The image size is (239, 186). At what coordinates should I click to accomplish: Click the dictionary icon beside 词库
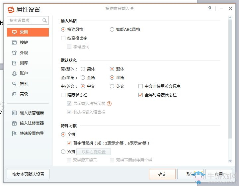coord(14,63)
